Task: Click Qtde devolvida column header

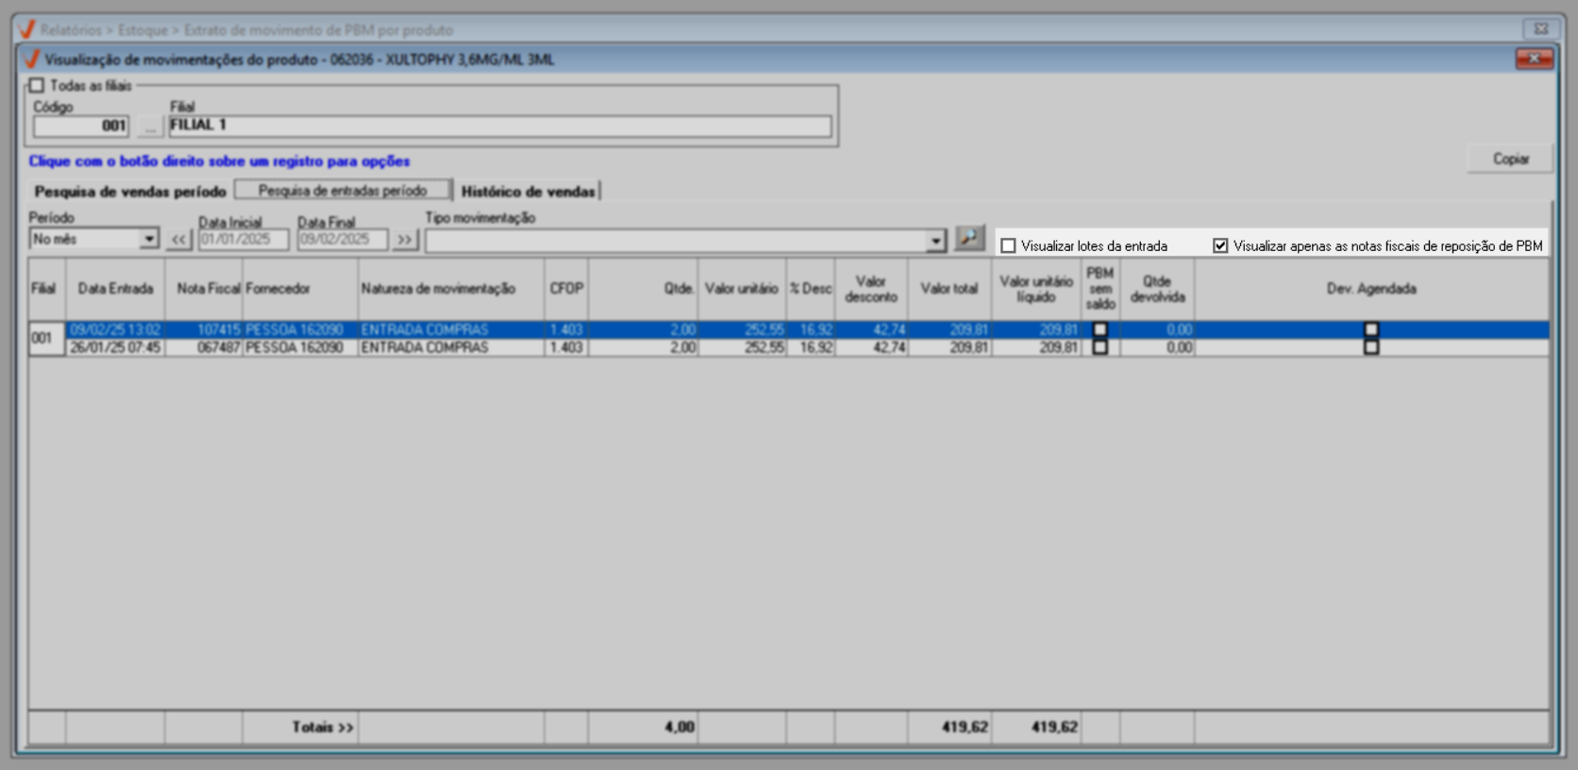Action: [1157, 289]
